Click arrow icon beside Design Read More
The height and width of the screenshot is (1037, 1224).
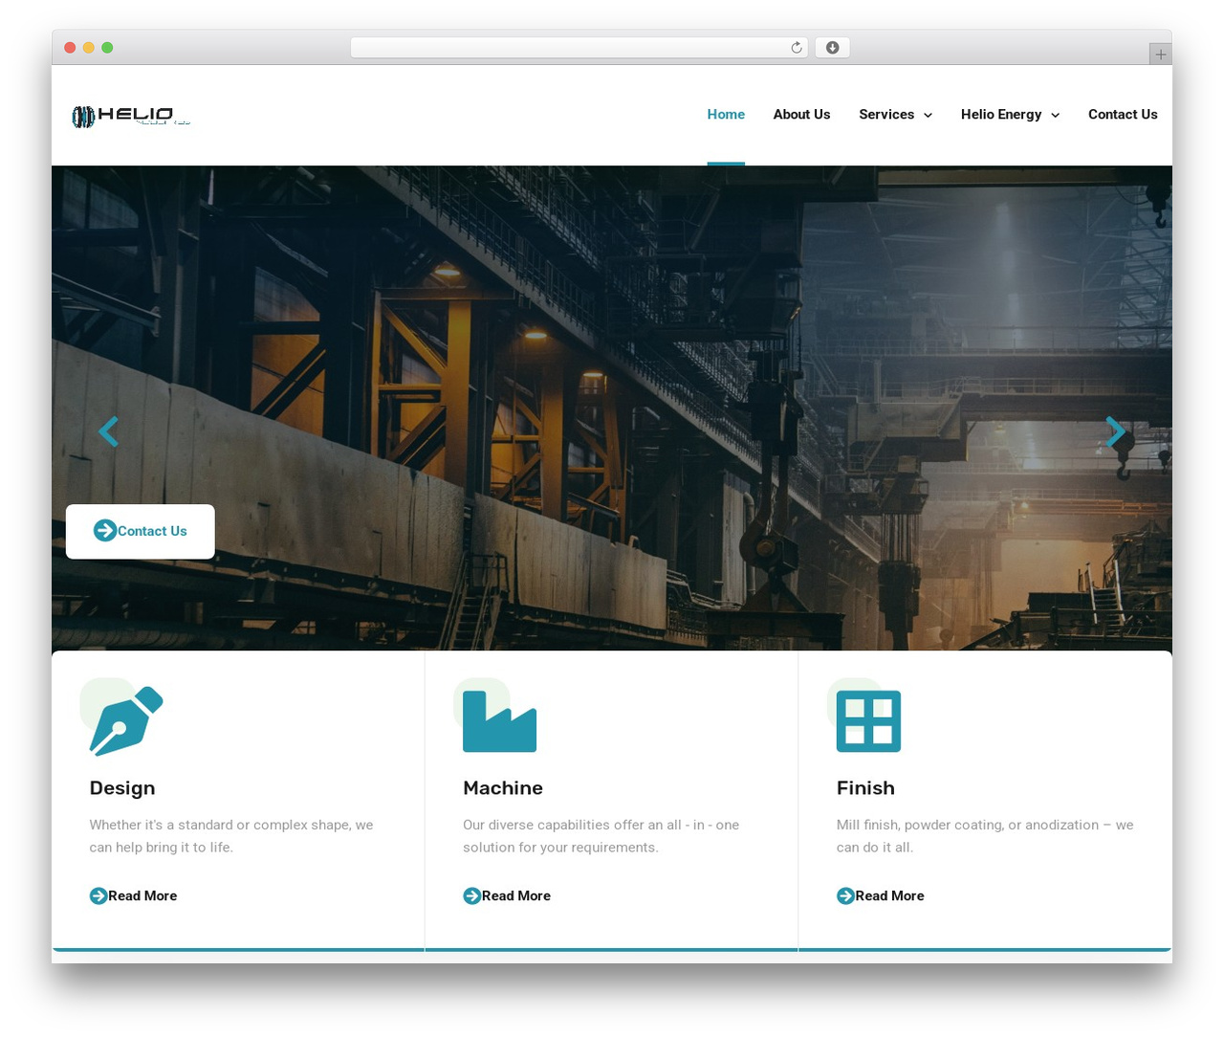tap(98, 895)
